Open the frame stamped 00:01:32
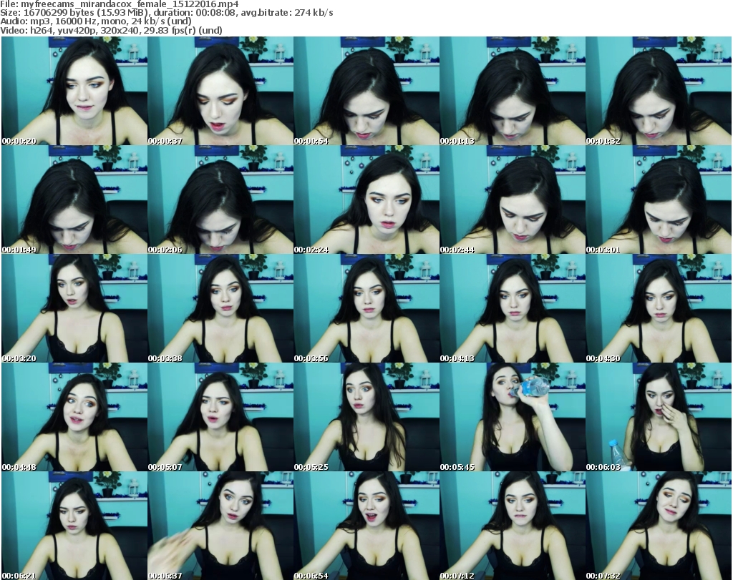Image resolution: width=733 pixels, height=580 pixels. click(659, 91)
